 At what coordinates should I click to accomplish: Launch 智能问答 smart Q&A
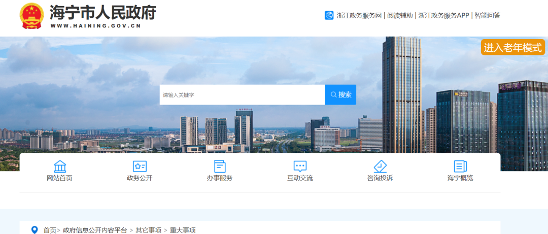point(487,15)
